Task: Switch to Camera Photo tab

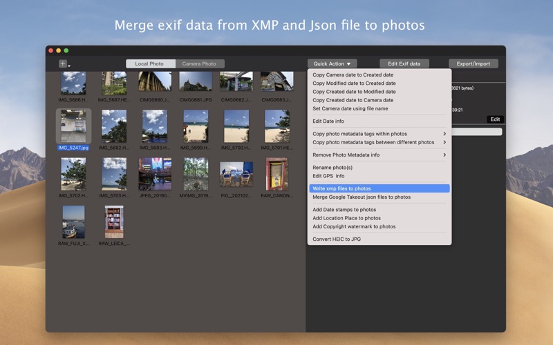Action: pos(200,63)
